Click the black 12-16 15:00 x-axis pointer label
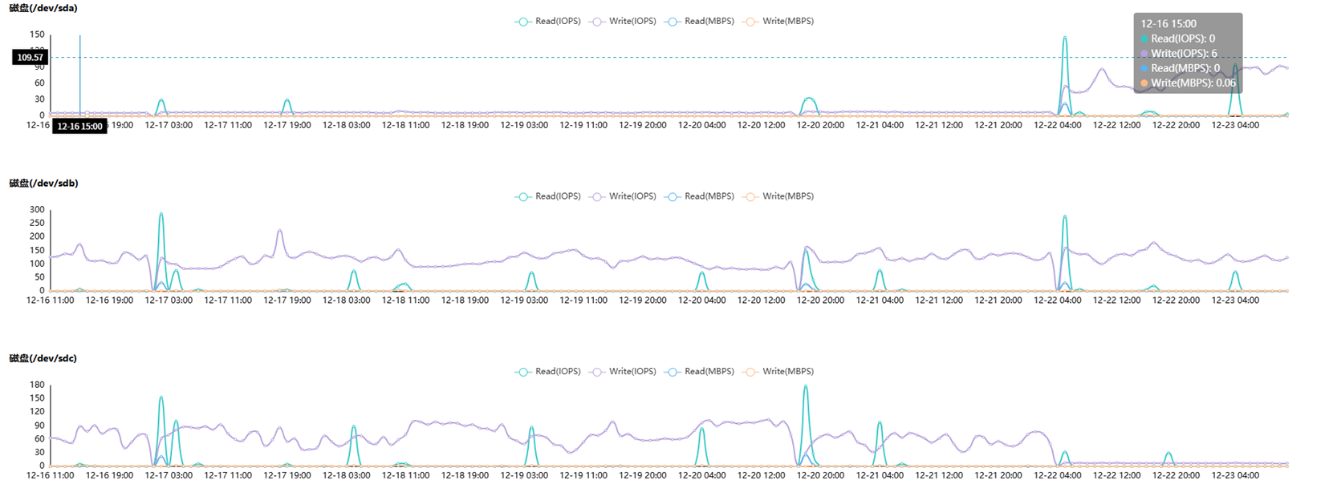This screenshot has height=484, width=1329. click(x=79, y=127)
